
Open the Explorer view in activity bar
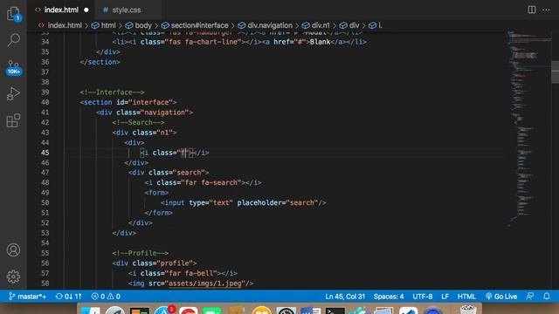tap(14, 14)
